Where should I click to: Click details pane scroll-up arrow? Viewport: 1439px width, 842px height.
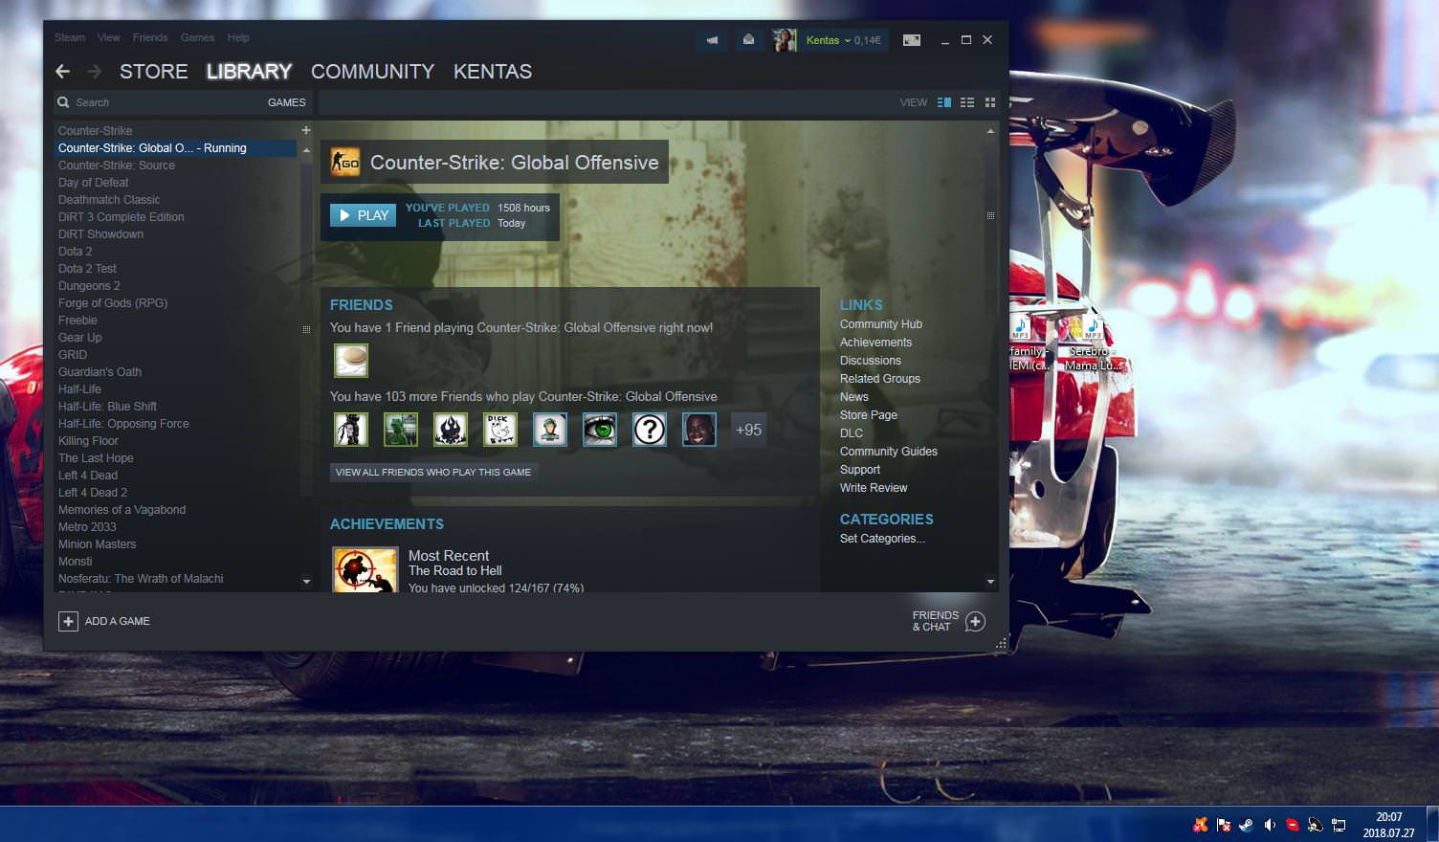tap(990, 130)
